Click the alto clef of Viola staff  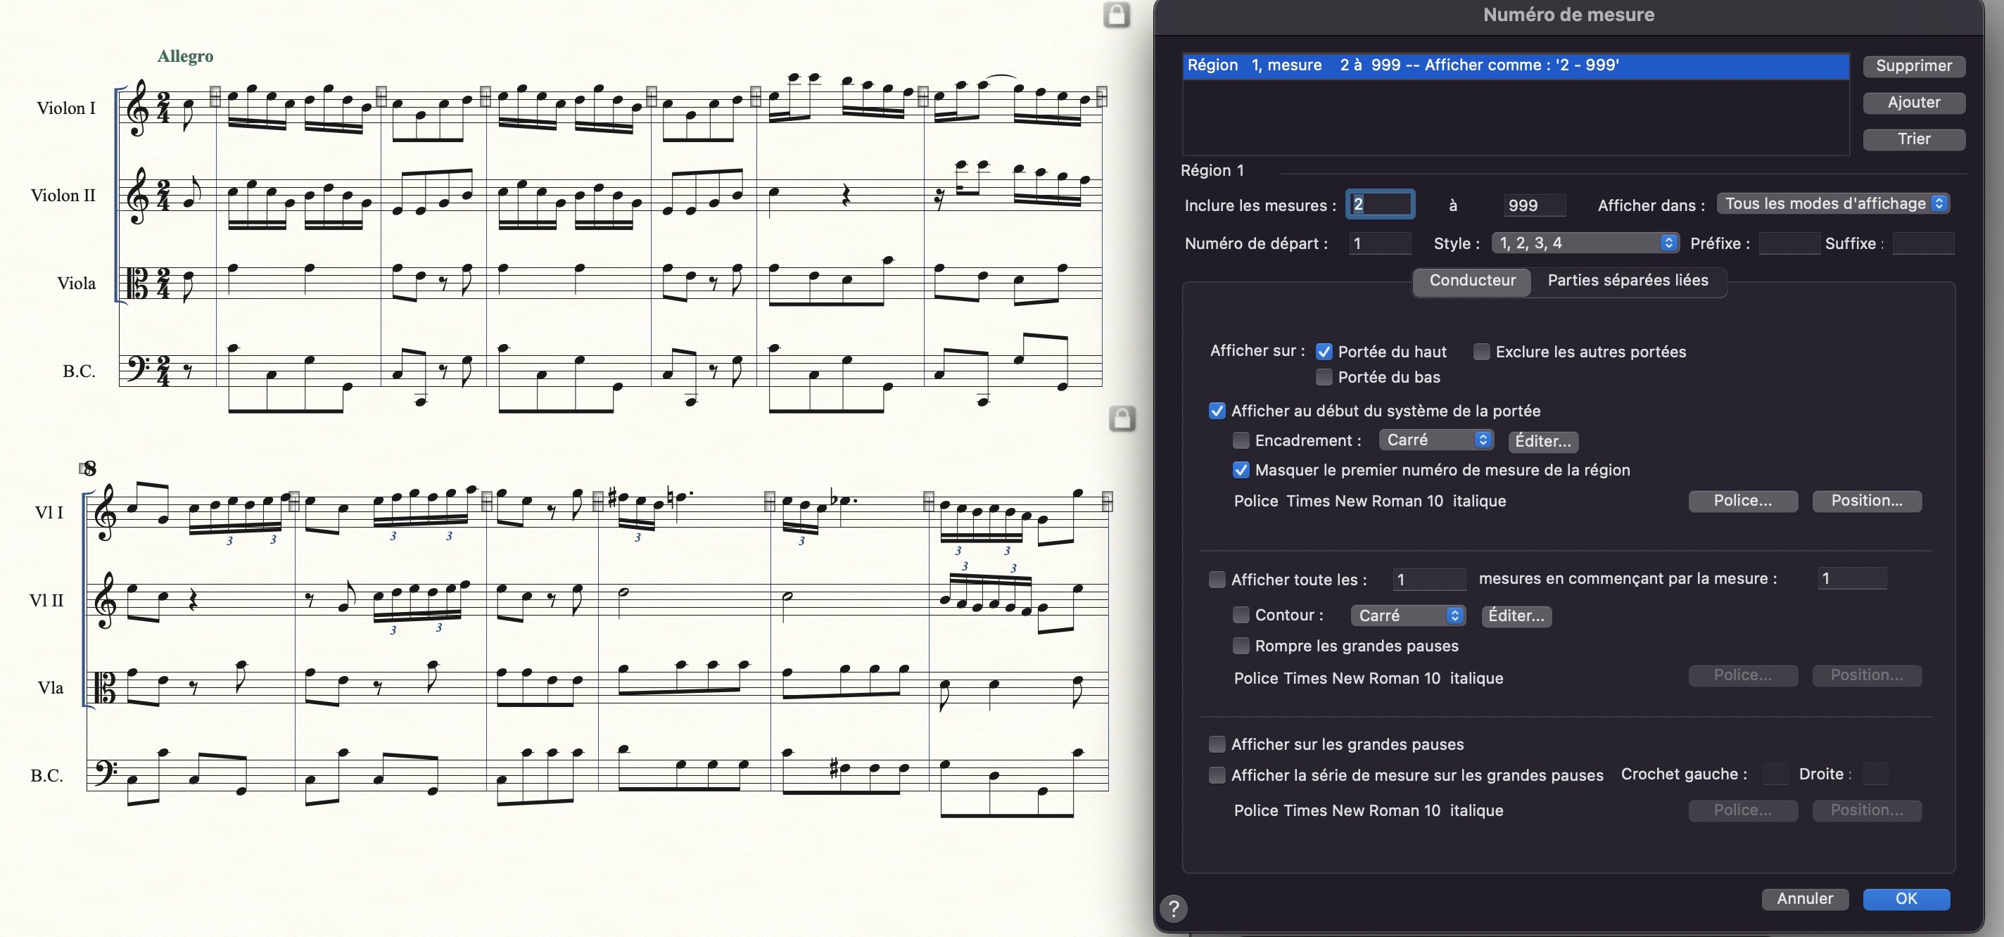139,283
